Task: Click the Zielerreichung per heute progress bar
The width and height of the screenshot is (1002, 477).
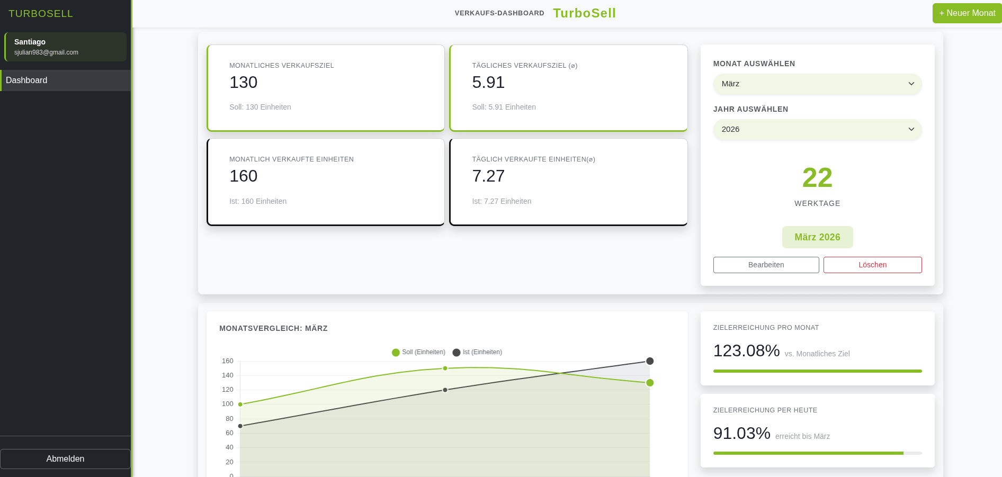Action: tap(817, 453)
